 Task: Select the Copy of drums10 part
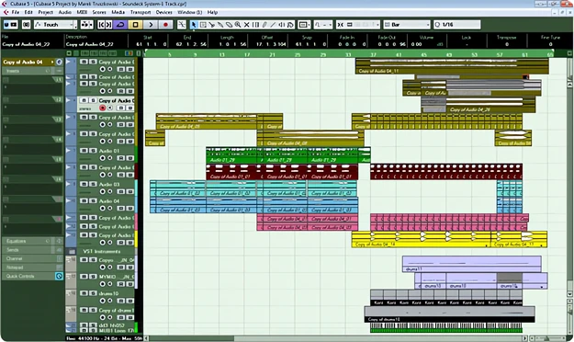(449, 314)
